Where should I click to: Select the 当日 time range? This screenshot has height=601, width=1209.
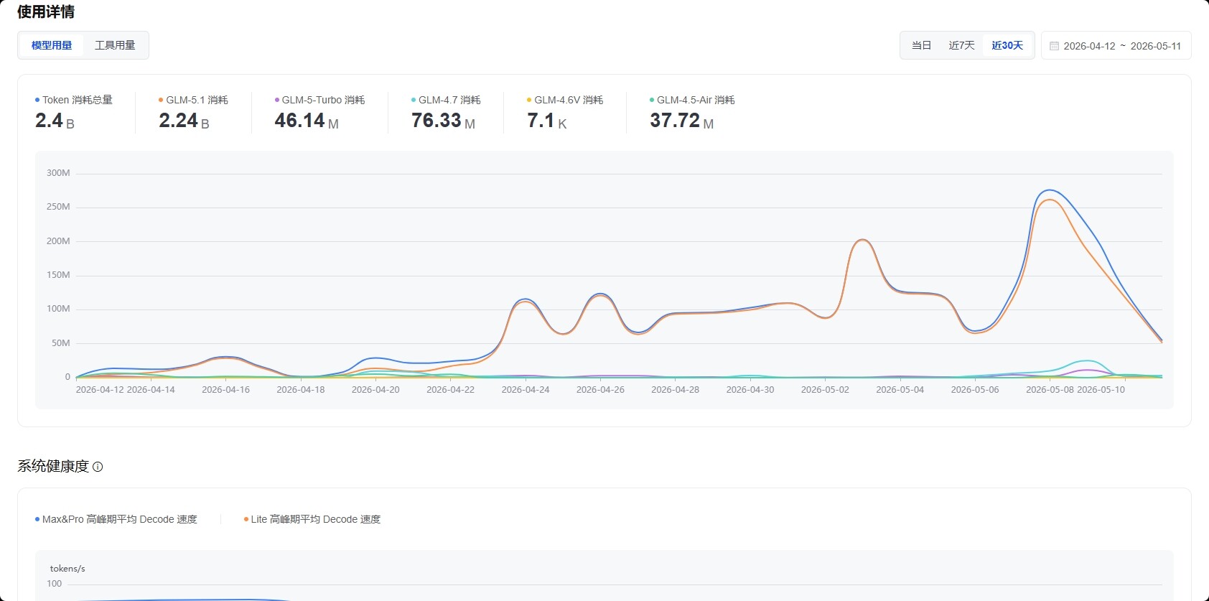(x=921, y=45)
